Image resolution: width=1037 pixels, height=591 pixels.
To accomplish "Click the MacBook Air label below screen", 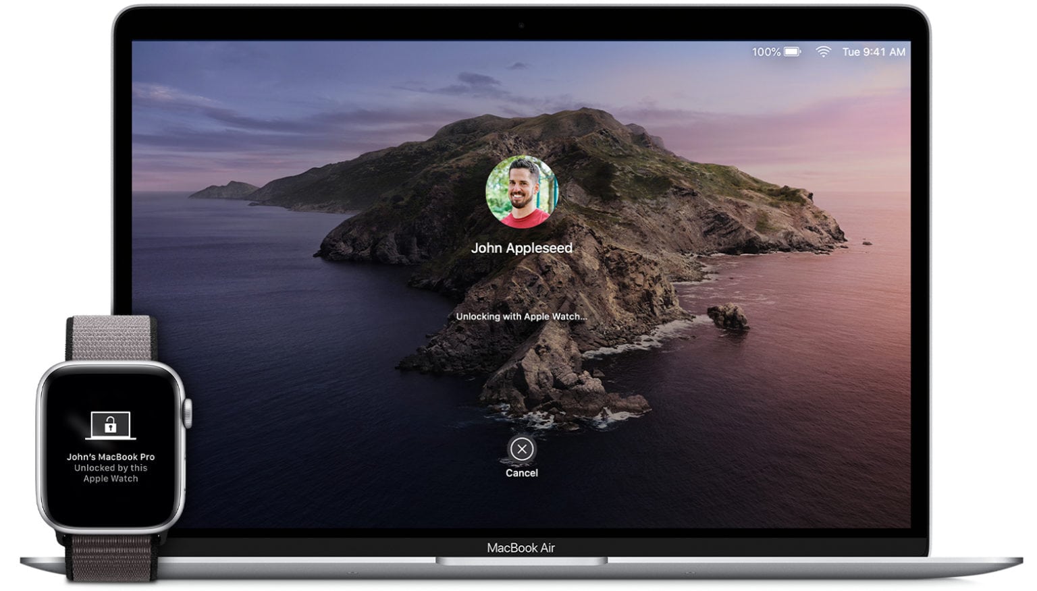I will (521, 548).
